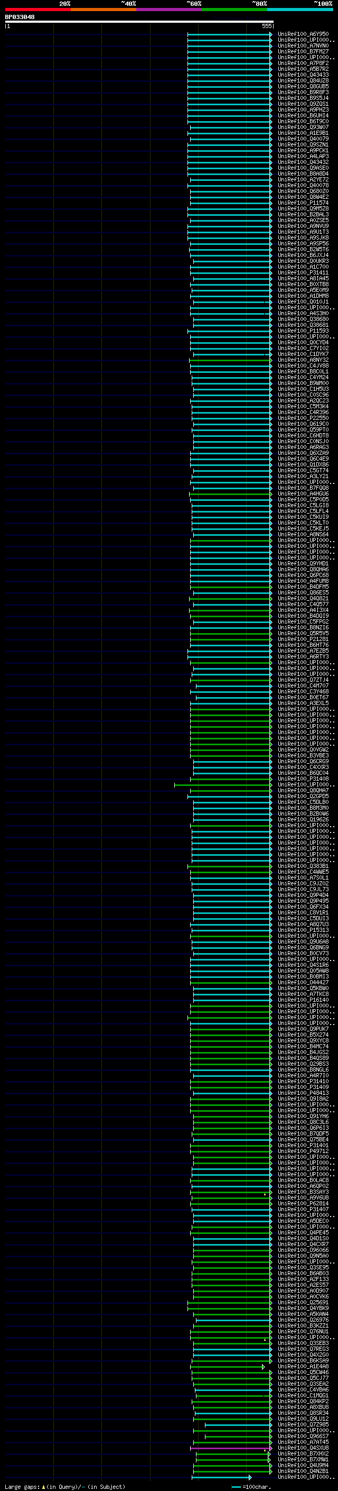The height and width of the screenshot is (1491, 338).
Task: Open hit UniRef100_A6Y950
Action: [x=303, y=34]
